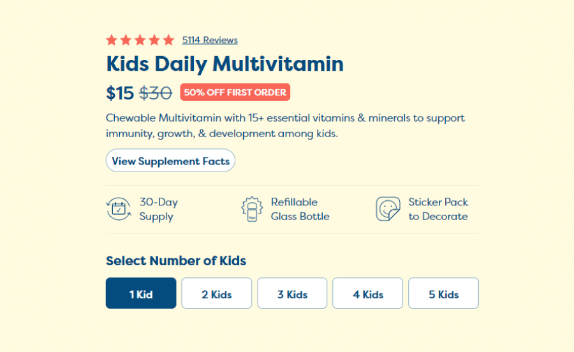Click the fifth rating star
This screenshot has width=574, height=352.
(169, 40)
